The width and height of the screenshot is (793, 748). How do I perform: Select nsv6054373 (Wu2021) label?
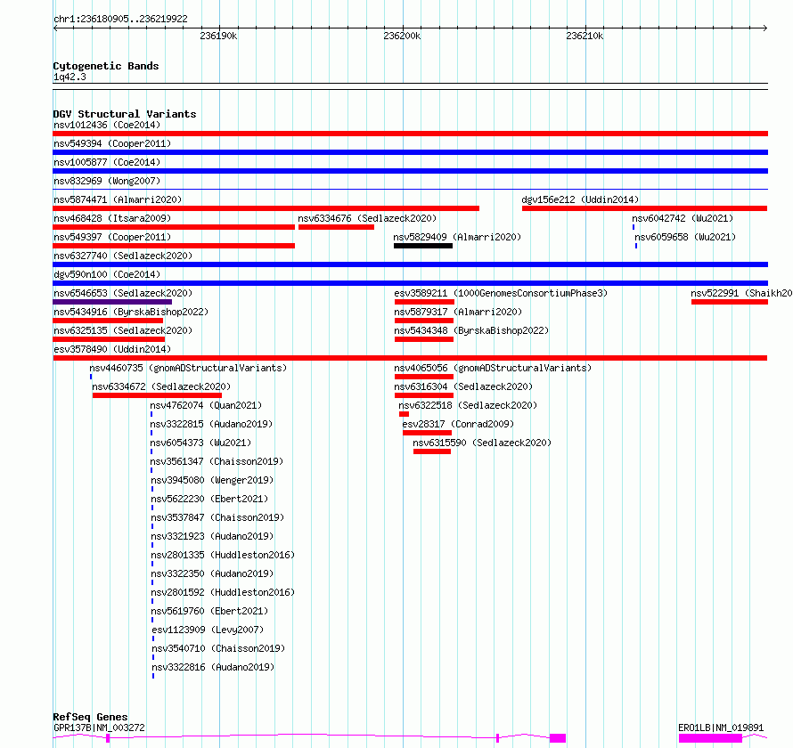[x=200, y=443]
